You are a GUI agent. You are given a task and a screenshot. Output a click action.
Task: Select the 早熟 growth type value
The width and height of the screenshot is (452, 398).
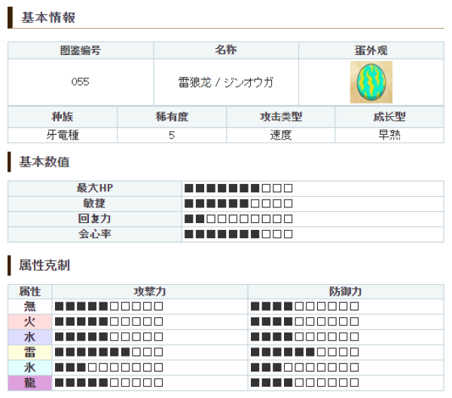click(389, 135)
